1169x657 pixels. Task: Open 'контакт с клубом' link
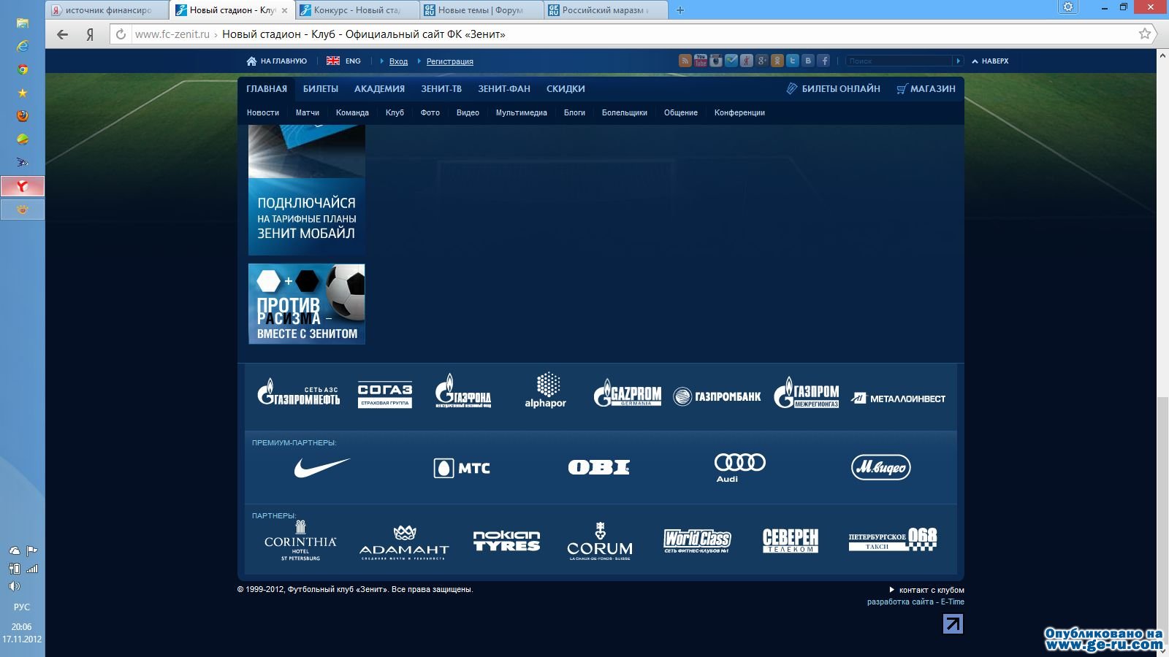click(932, 590)
